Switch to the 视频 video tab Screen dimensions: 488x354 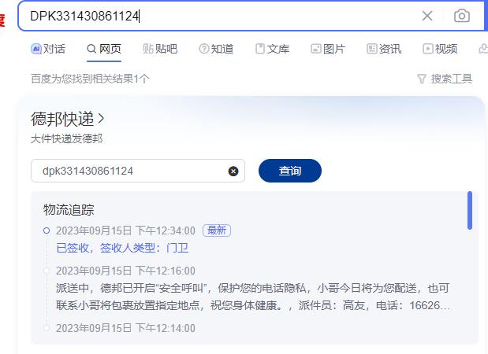pos(440,49)
